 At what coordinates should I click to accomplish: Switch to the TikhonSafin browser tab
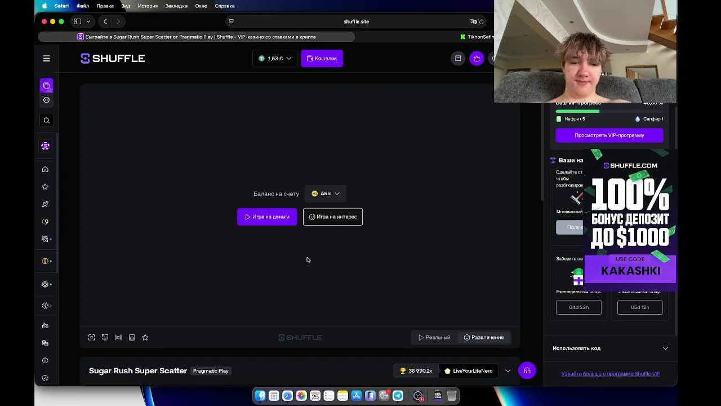pos(477,37)
